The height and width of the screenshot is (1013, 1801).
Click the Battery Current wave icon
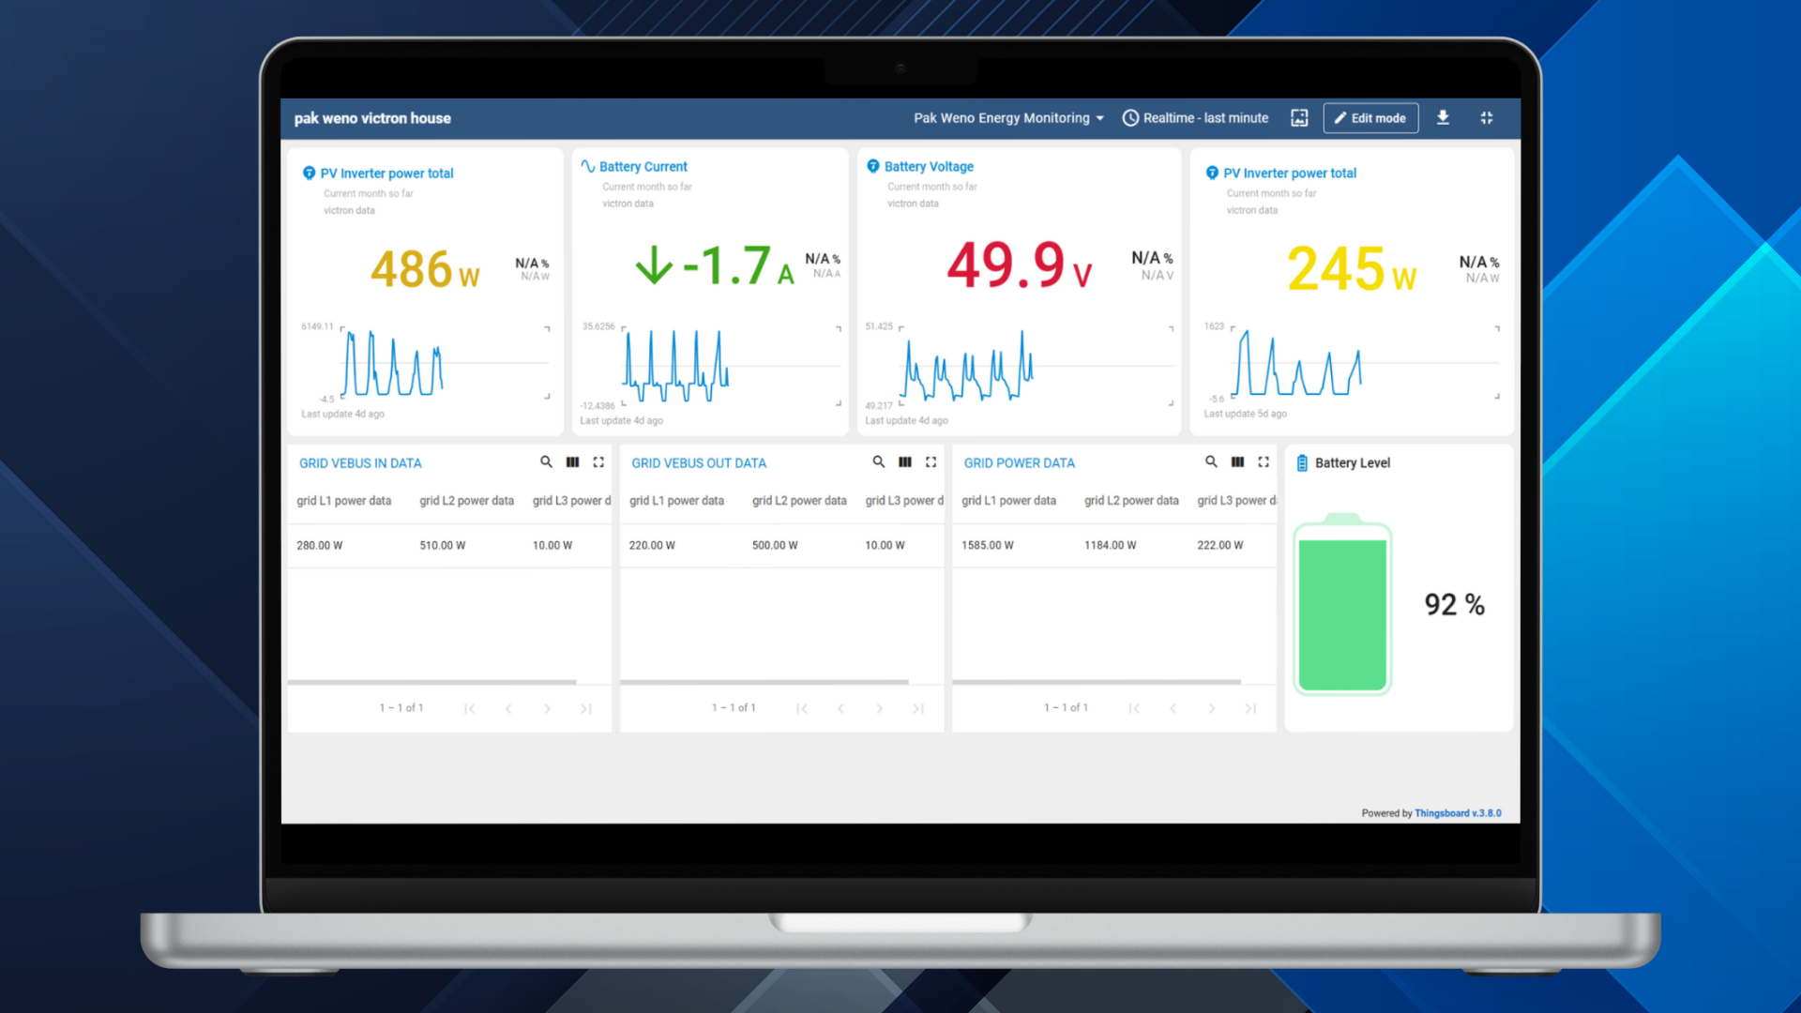tap(587, 166)
